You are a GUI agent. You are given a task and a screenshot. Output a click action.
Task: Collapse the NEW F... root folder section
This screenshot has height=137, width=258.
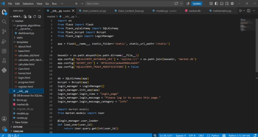coord(11,16)
